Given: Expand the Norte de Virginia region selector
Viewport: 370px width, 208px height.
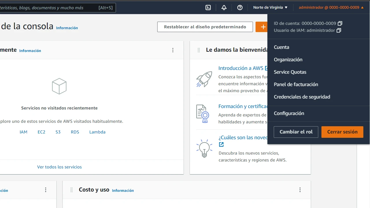Looking at the screenshot, I should click(x=271, y=8).
